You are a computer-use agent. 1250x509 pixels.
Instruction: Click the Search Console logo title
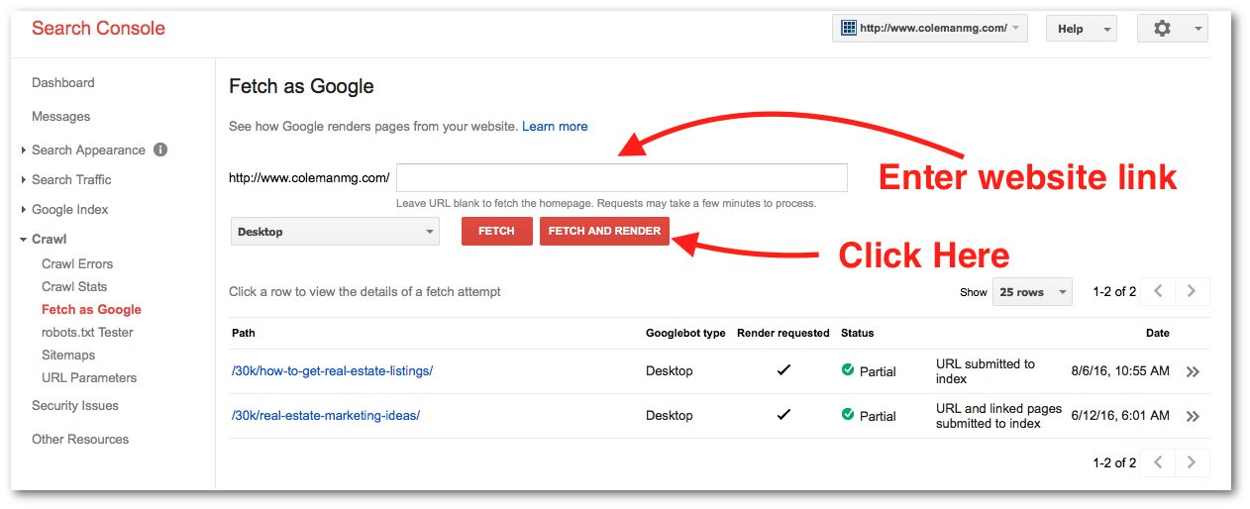[x=98, y=28]
